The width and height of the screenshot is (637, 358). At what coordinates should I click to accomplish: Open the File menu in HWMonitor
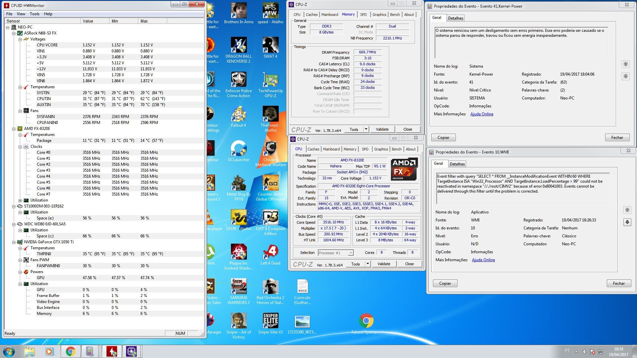pos(9,14)
